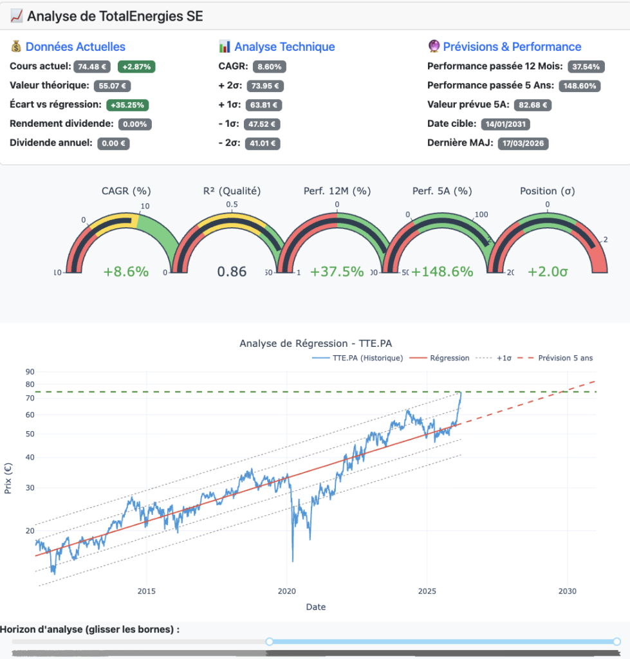Click the money bag icon by Données Actuelles
The width and height of the screenshot is (630, 659).
point(17,46)
